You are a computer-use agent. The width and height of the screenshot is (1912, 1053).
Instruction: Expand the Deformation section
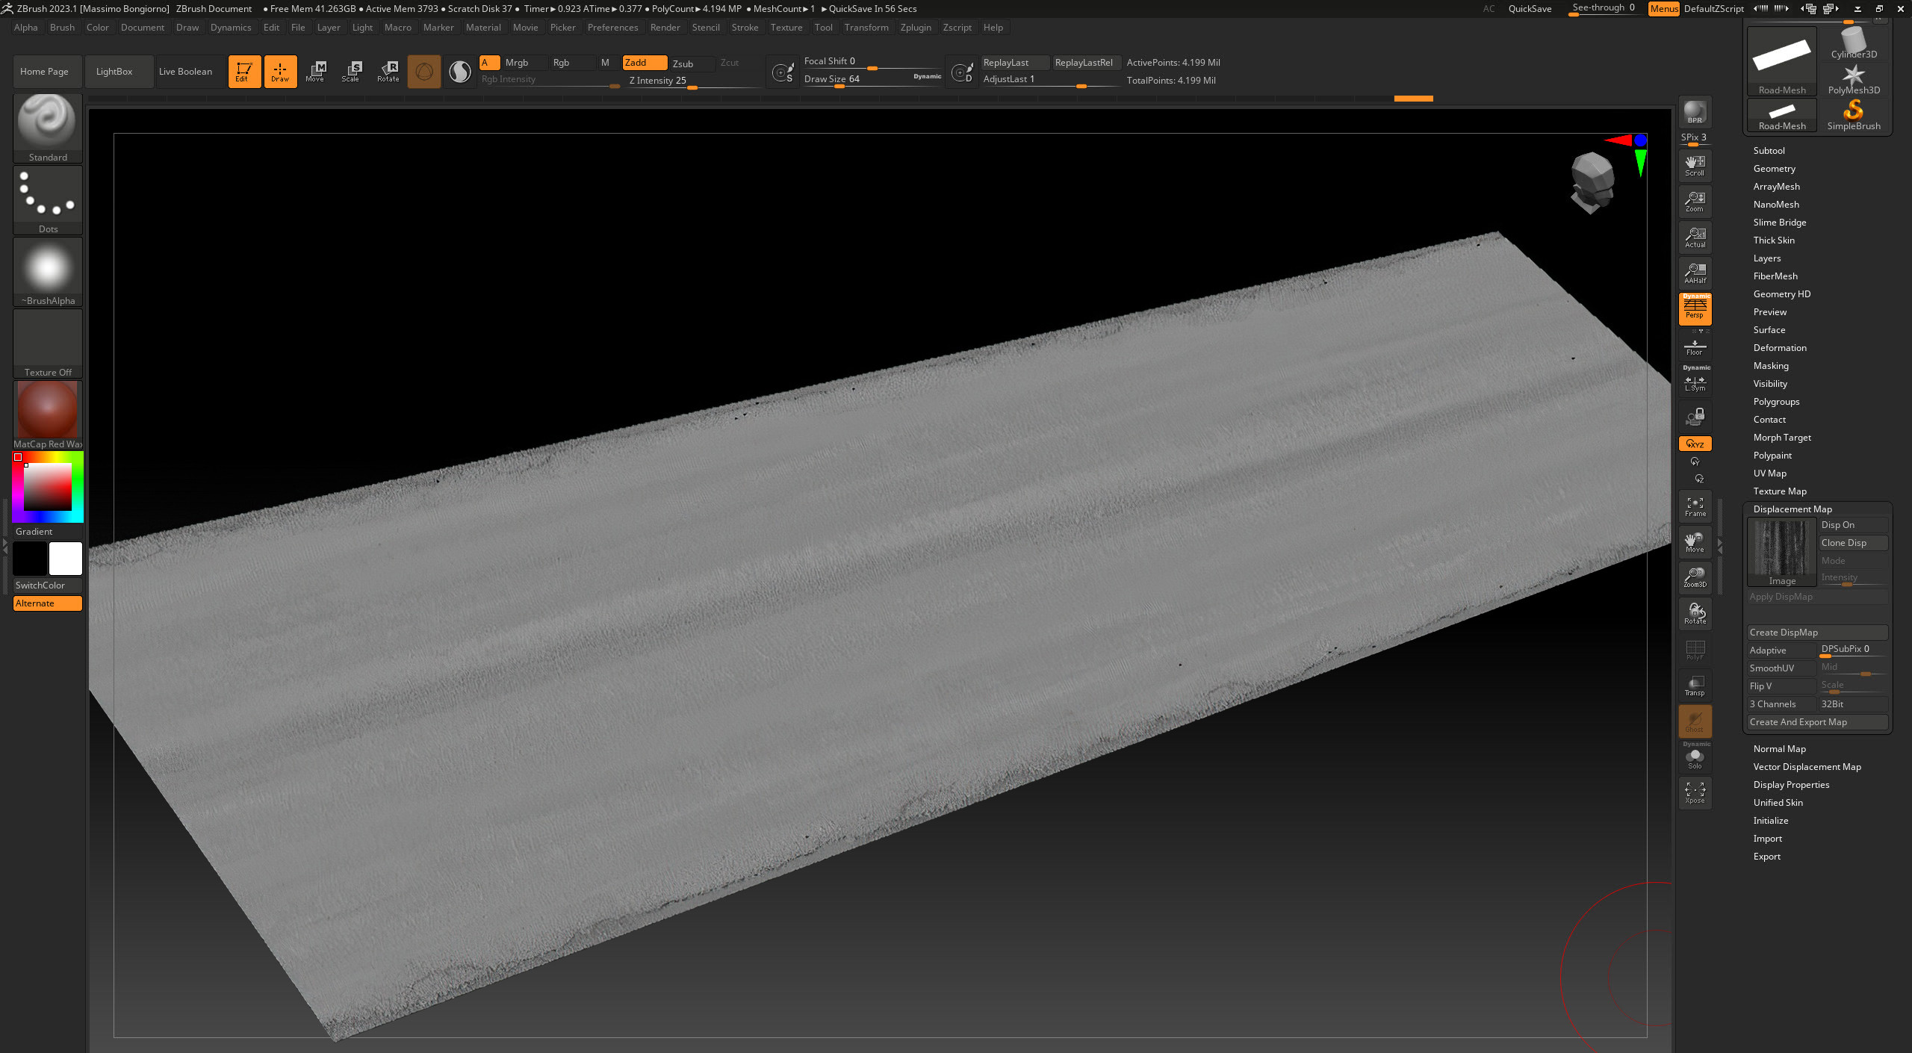point(1780,348)
